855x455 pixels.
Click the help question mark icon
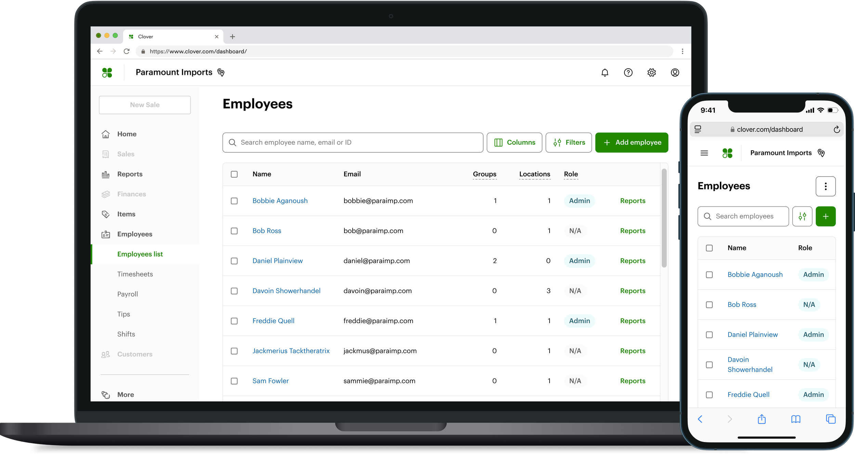pos(628,72)
